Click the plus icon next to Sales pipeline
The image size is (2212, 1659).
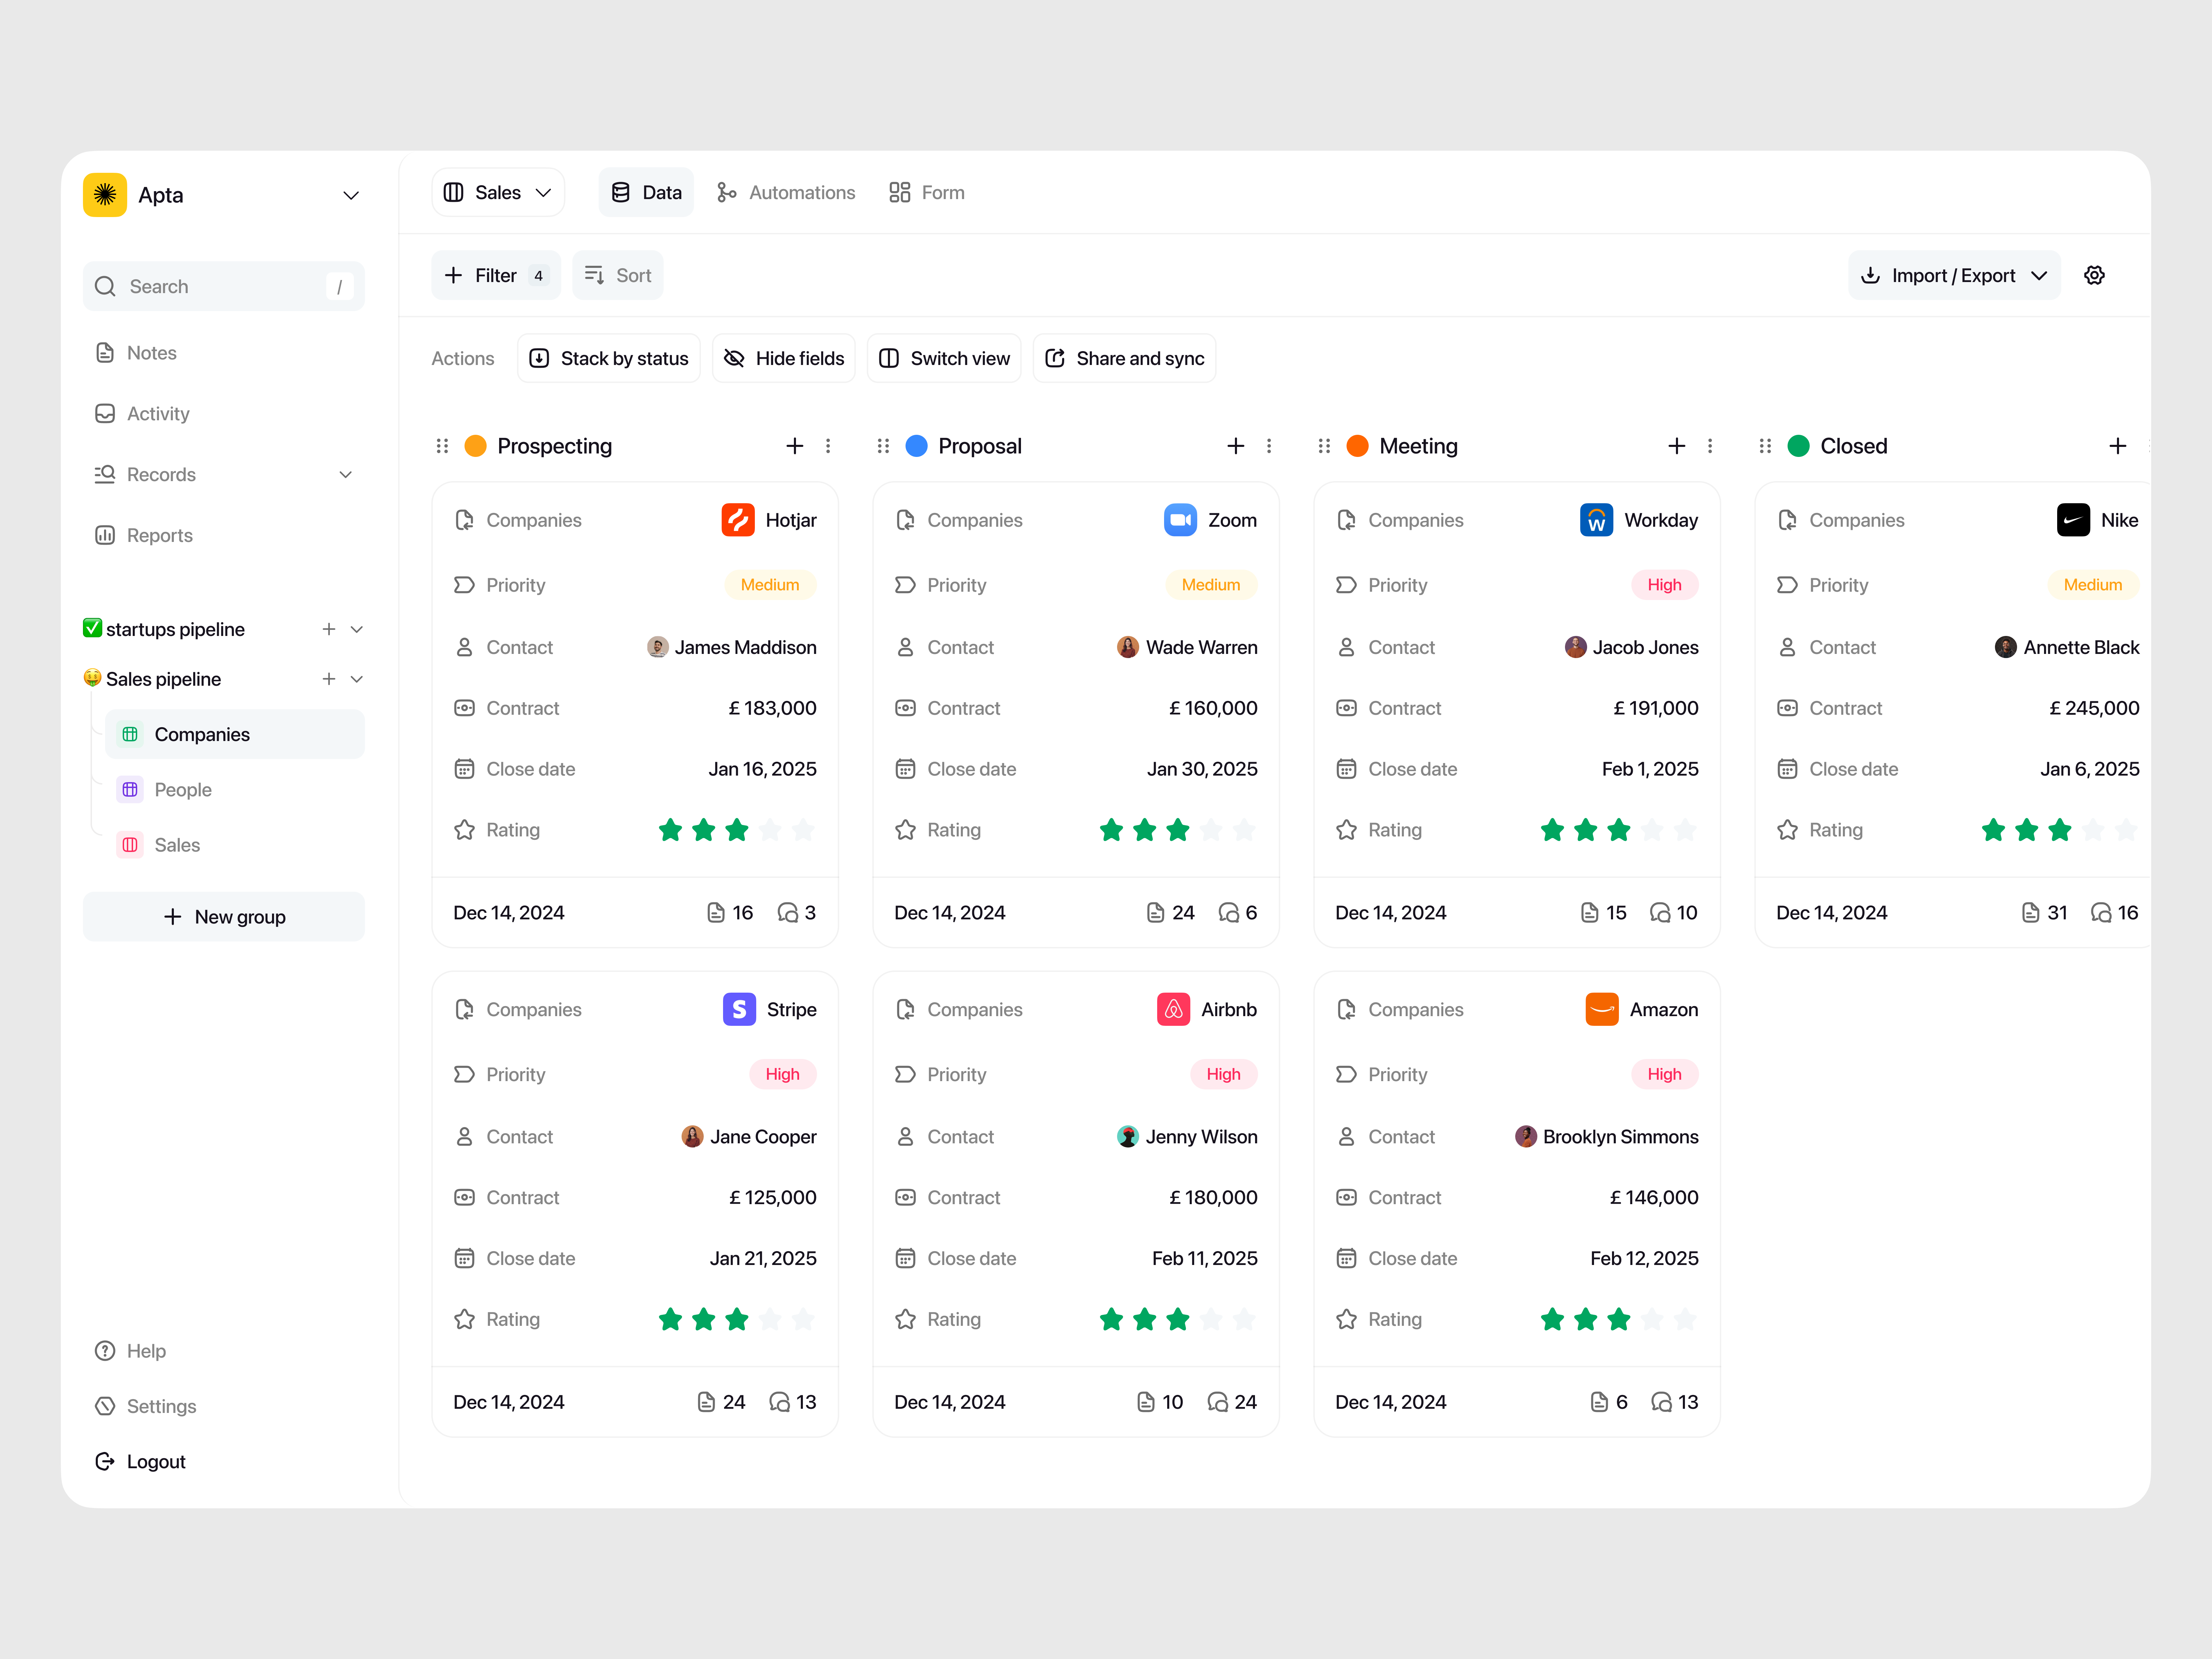coord(329,679)
